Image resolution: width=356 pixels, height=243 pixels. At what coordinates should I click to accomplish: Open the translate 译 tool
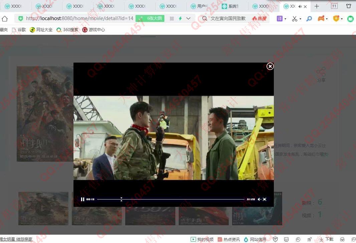click(x=280, y=19)
